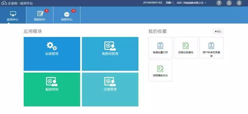The image size is (248, 114).
Task: Open the 购售电管理 module tile
Action: tap(110, 54)
